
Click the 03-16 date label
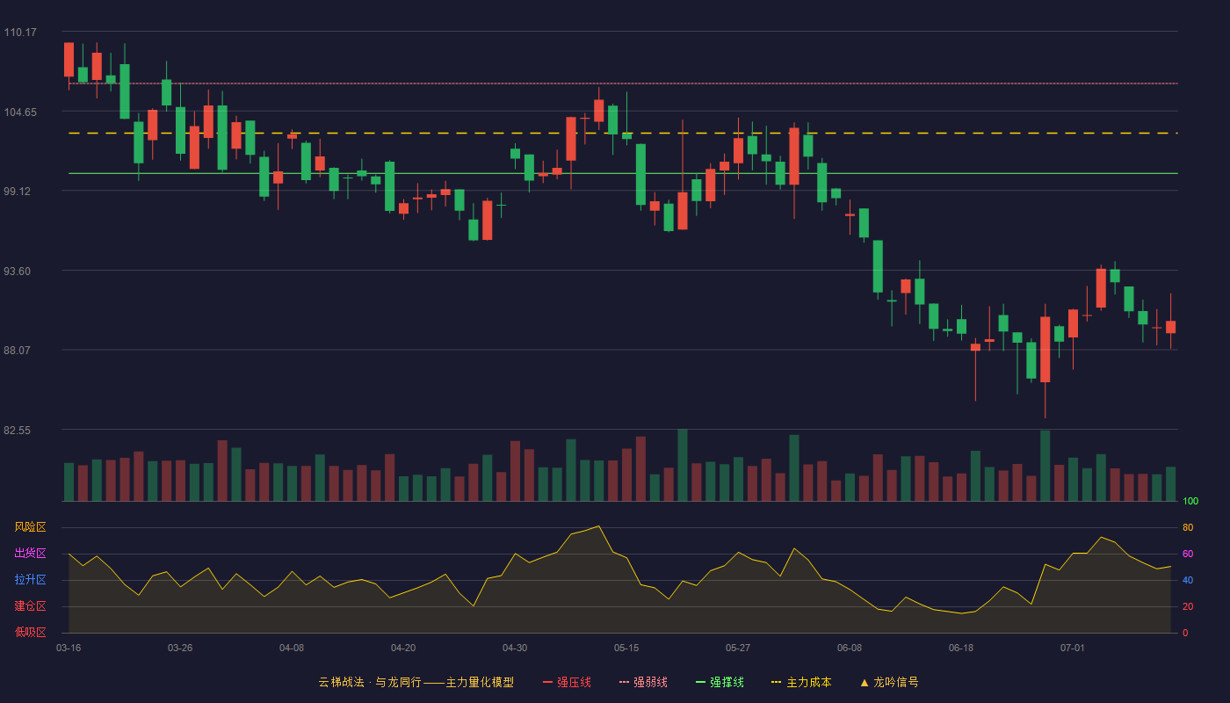pos(69,648)
